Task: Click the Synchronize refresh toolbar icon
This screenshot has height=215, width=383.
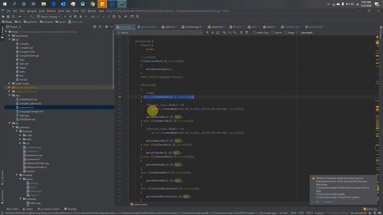Action: pos(13,17)
